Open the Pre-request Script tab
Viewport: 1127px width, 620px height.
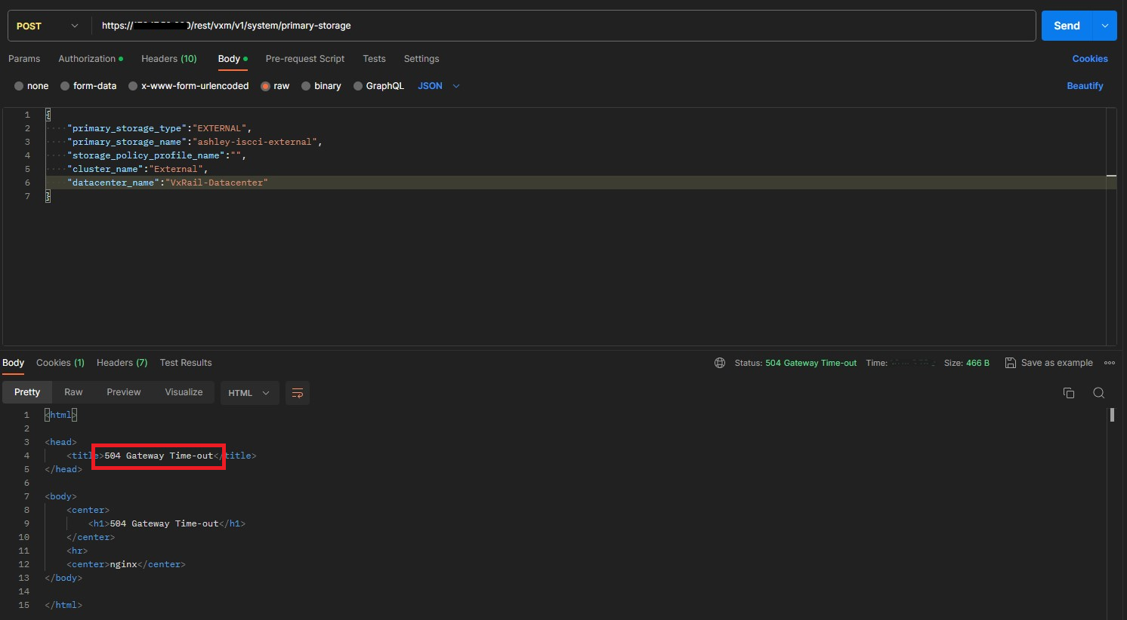(x=304, y=59)
